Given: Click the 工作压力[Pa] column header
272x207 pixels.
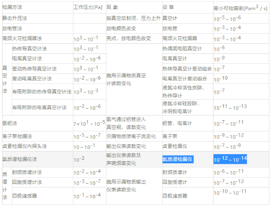Looking at the screenshot, I should 88,7.
